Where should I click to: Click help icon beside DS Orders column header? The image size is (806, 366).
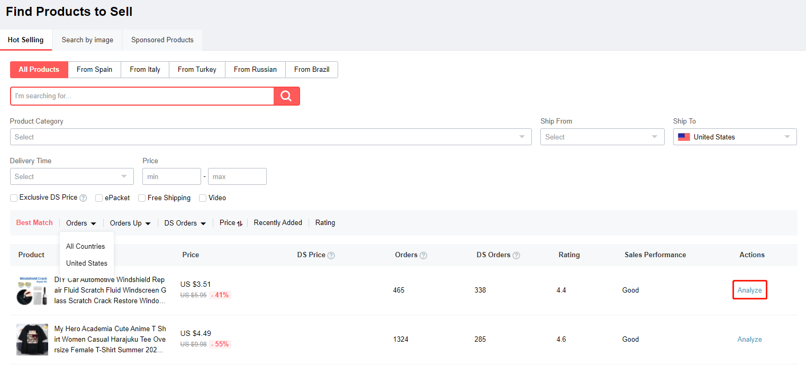click(517, 256)
